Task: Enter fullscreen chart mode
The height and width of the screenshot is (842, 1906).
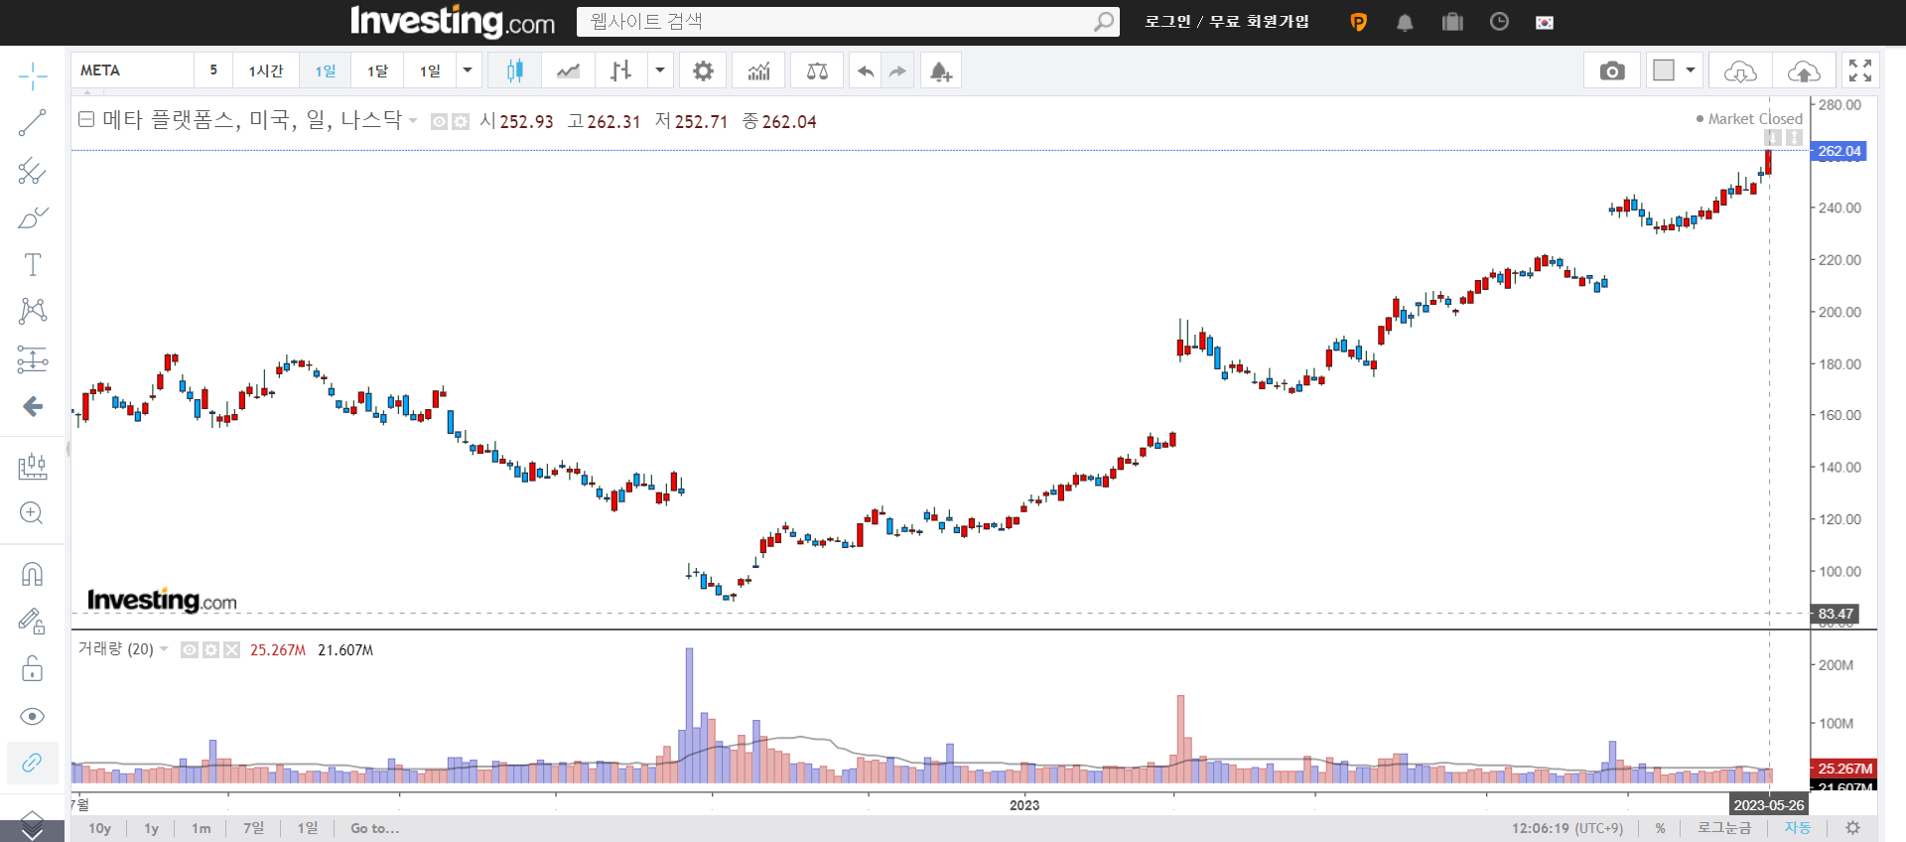Action: point(1860,70)
